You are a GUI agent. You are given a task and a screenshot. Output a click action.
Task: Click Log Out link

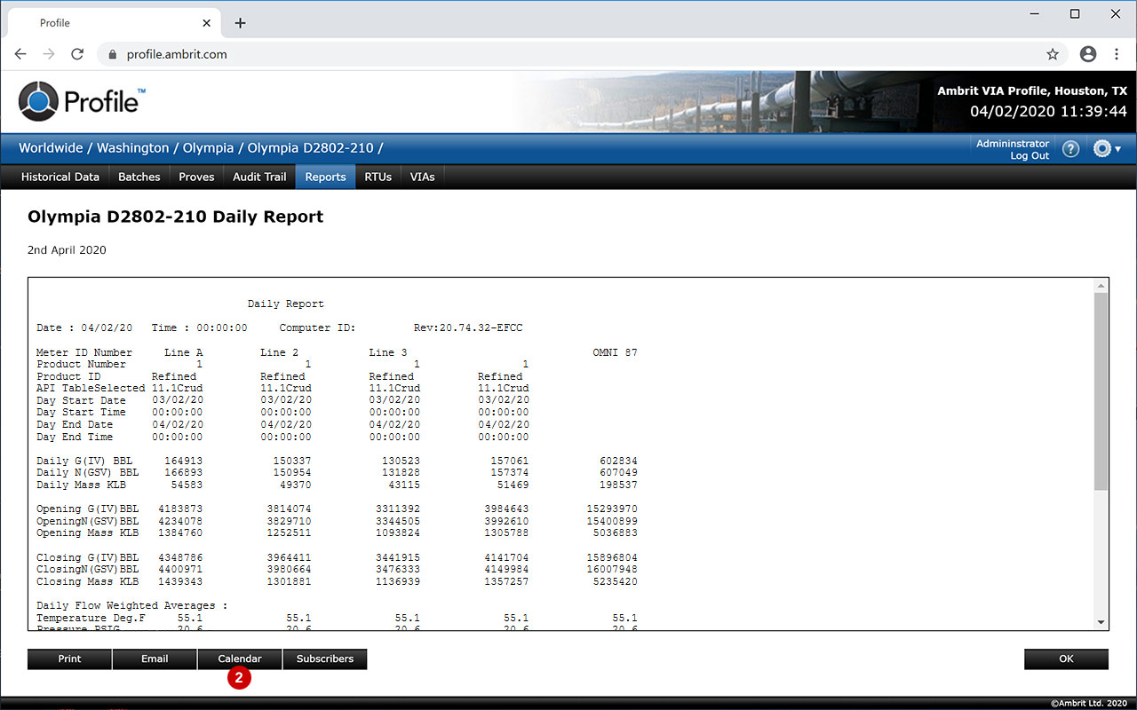tap(1030, 156)
